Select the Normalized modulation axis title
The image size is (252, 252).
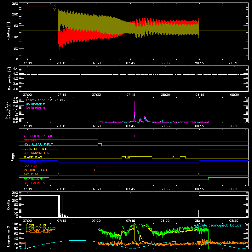click(x=8, y=110)
